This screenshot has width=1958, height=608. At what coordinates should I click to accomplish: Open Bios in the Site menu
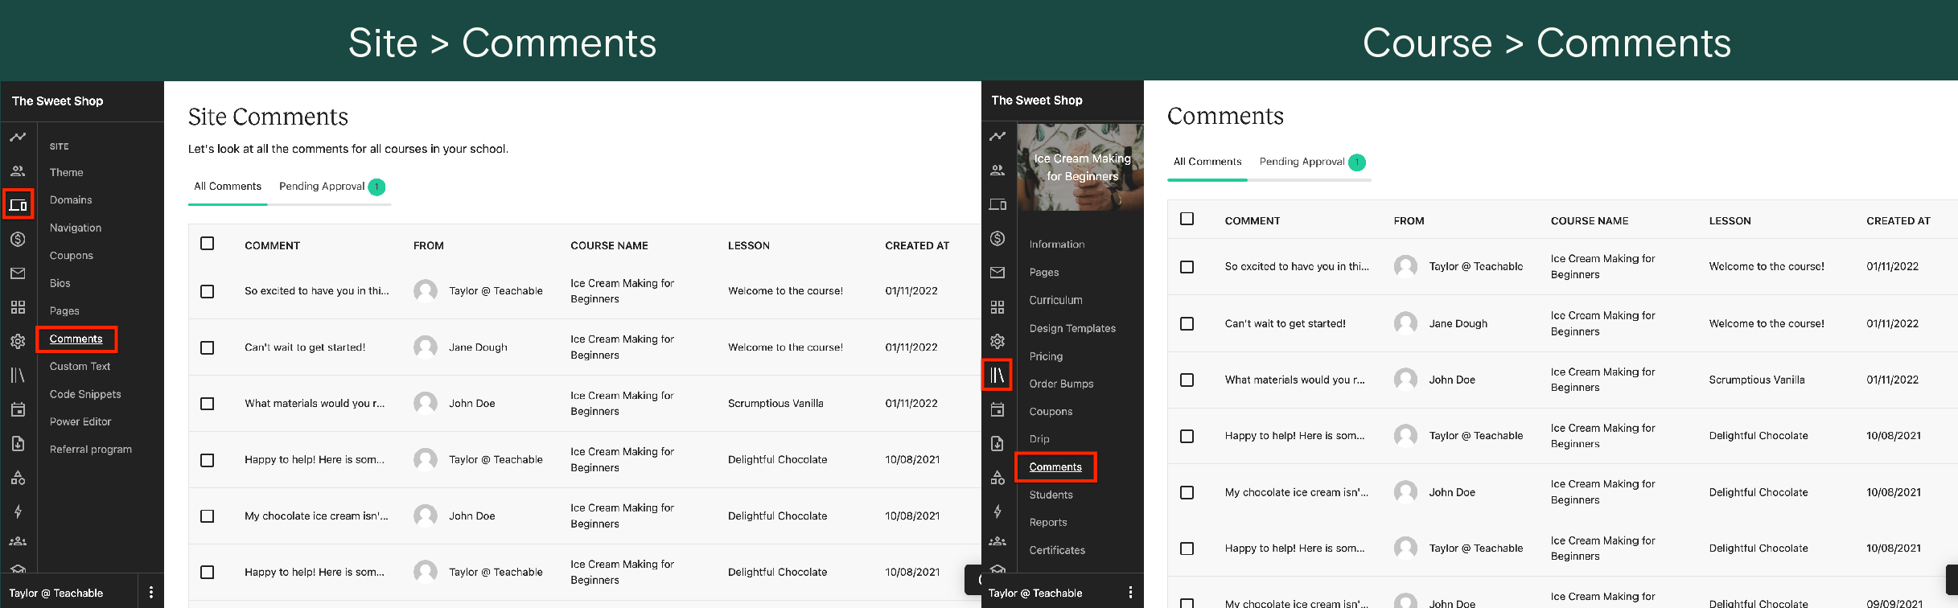60,283
